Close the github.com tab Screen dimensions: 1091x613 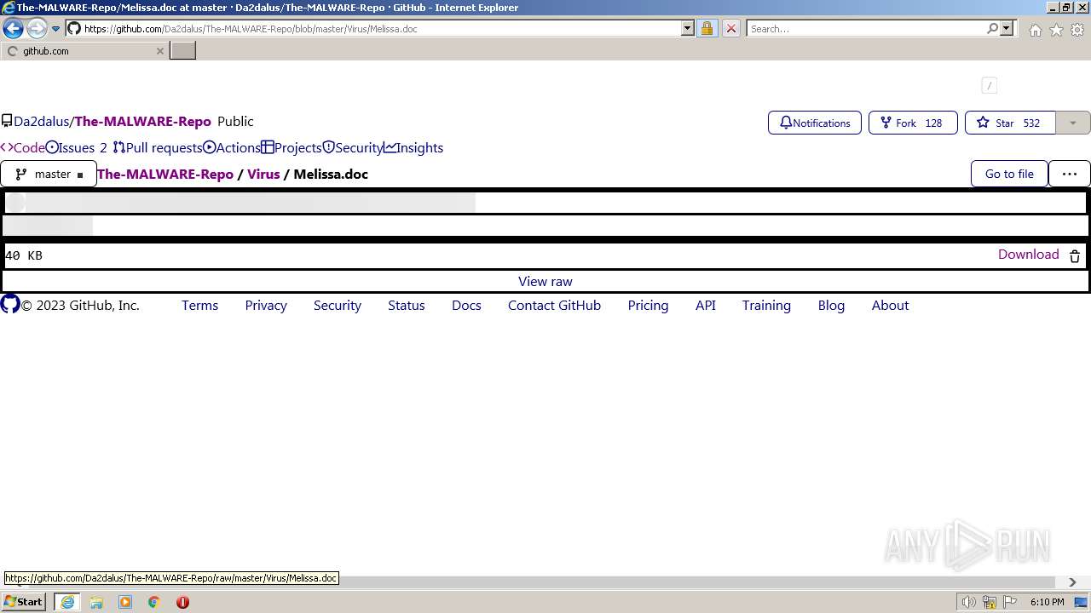point(159,51)
